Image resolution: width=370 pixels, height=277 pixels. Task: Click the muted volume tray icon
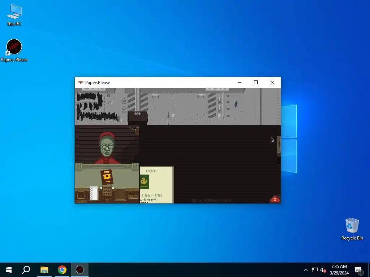(x=323, y=270)
